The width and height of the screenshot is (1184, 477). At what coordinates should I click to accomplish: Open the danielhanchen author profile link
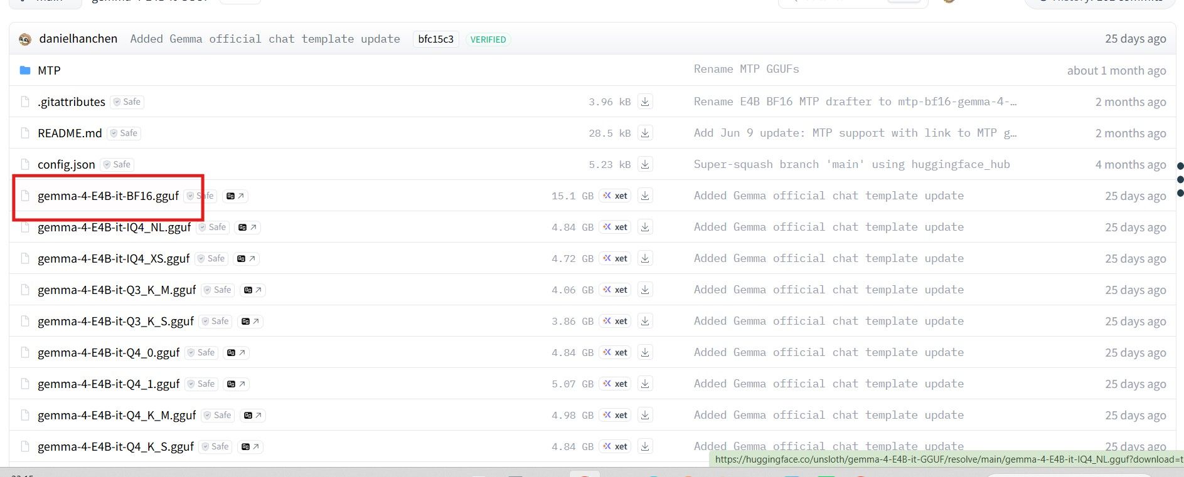coord(78,39)
